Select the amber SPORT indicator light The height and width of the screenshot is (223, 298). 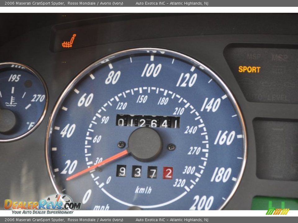tap(249, 69)
